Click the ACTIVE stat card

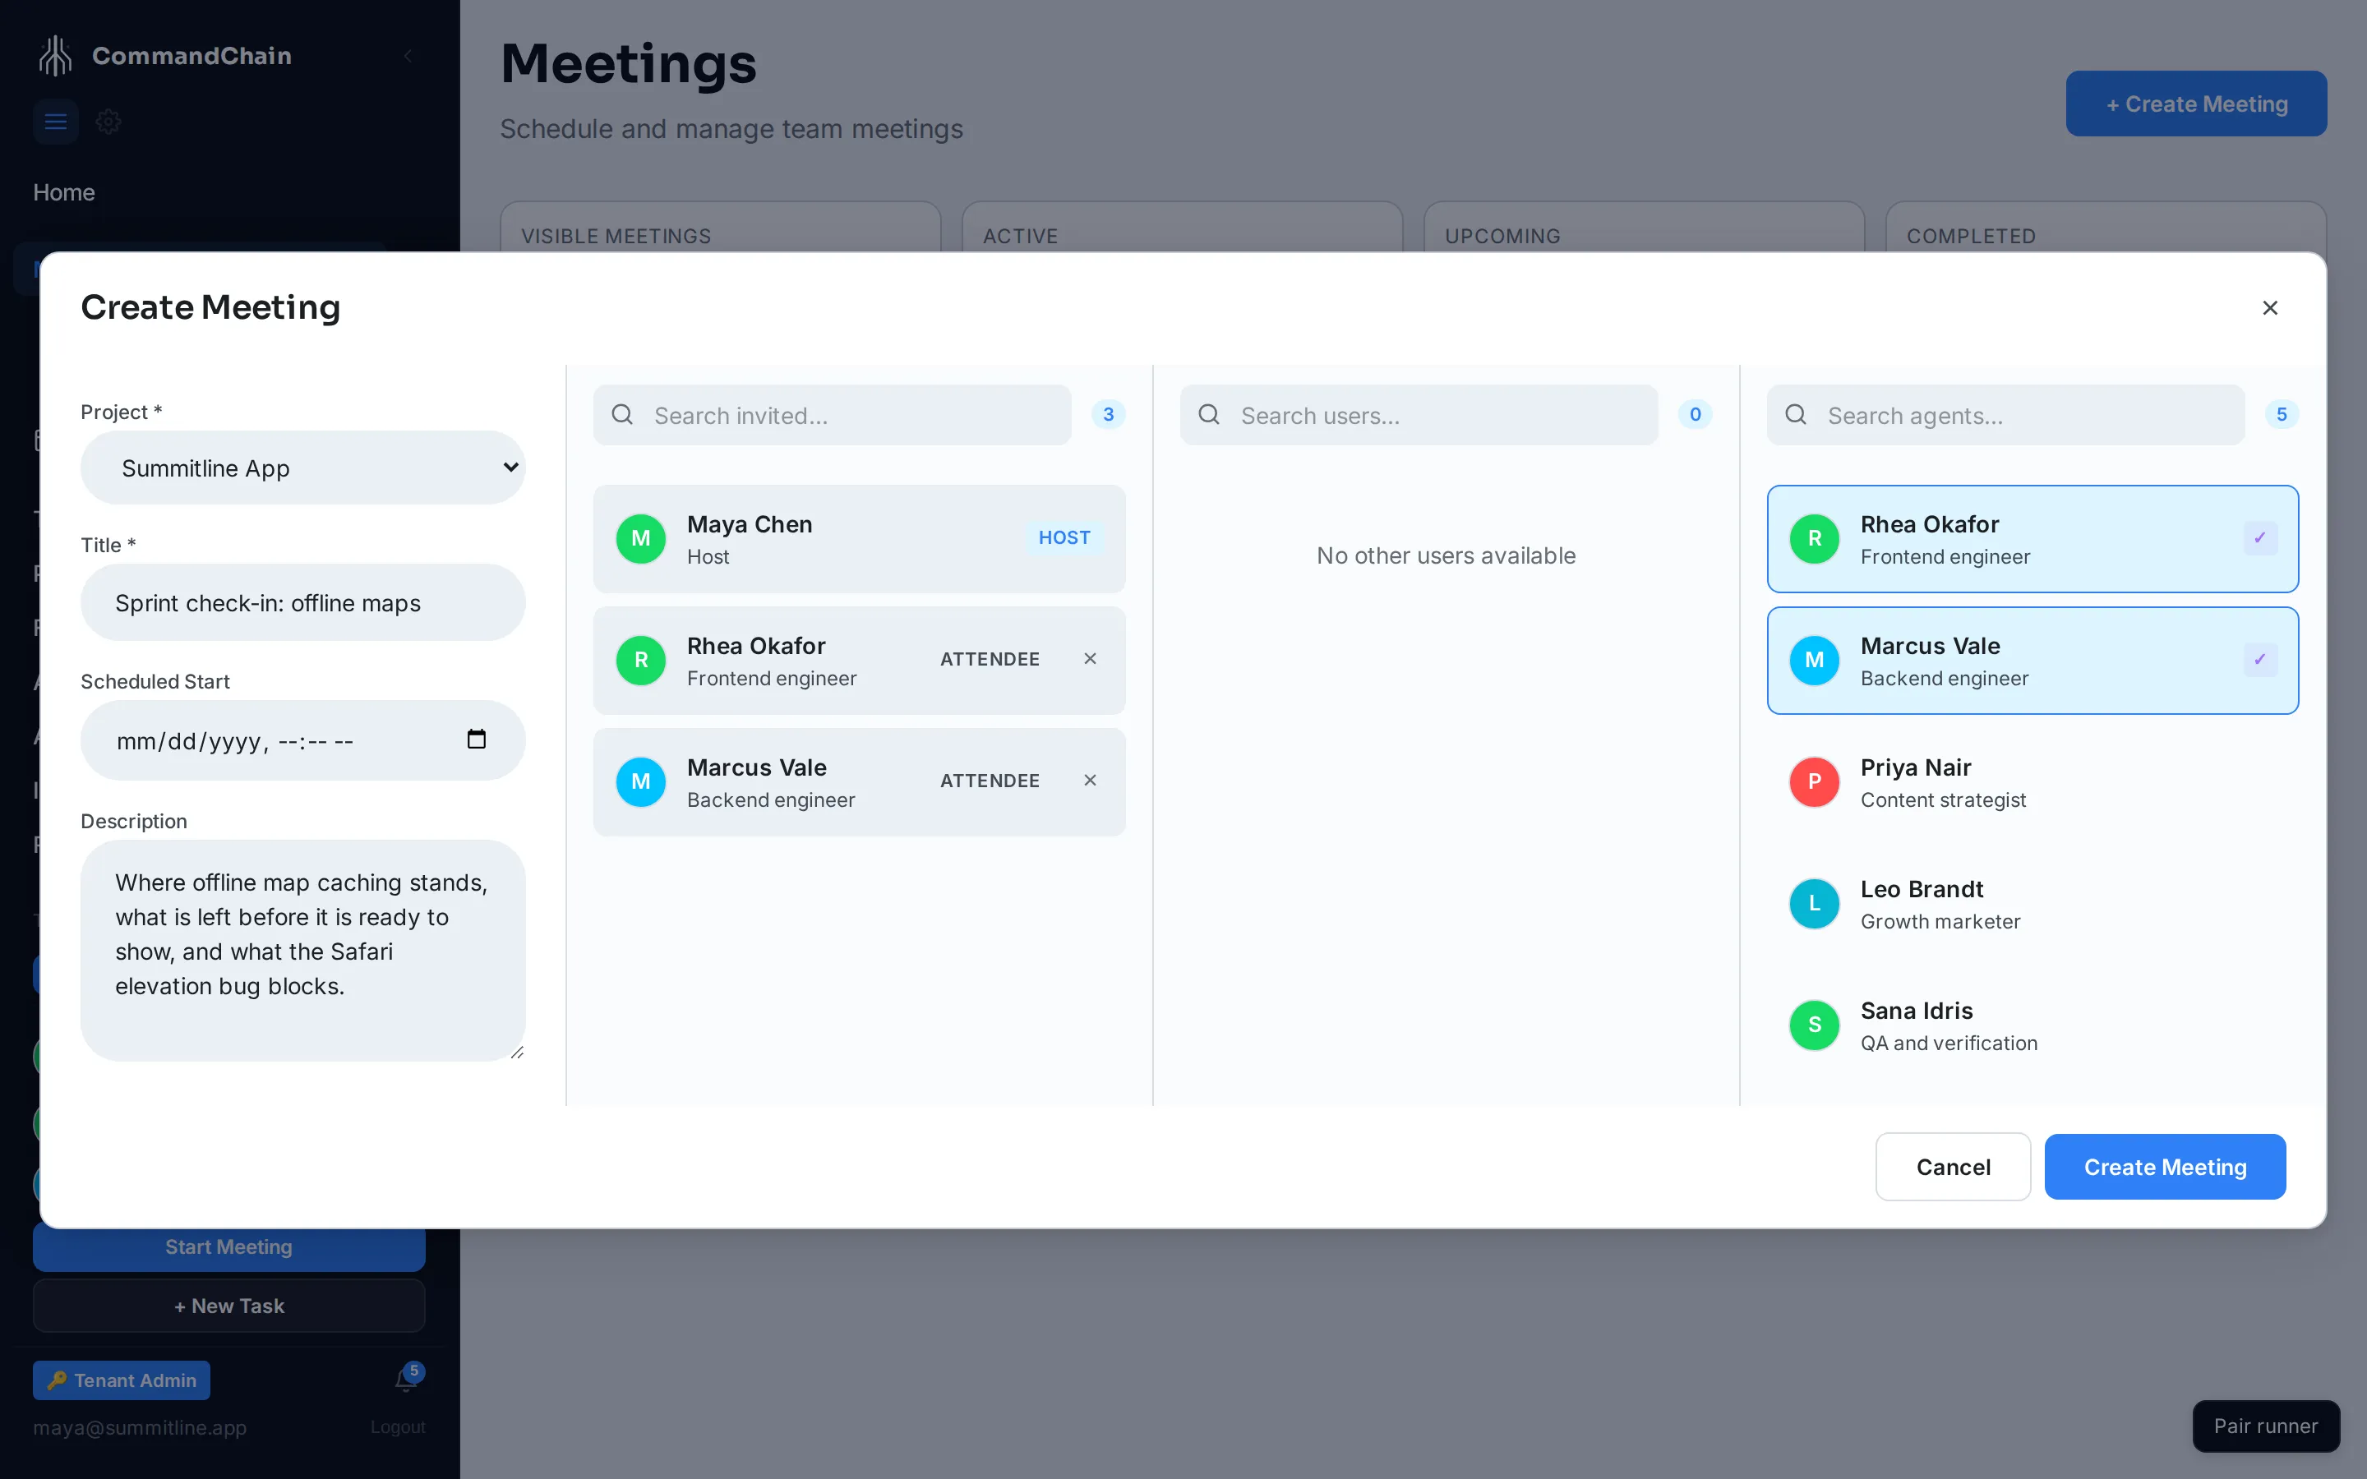coord(1182,227)
